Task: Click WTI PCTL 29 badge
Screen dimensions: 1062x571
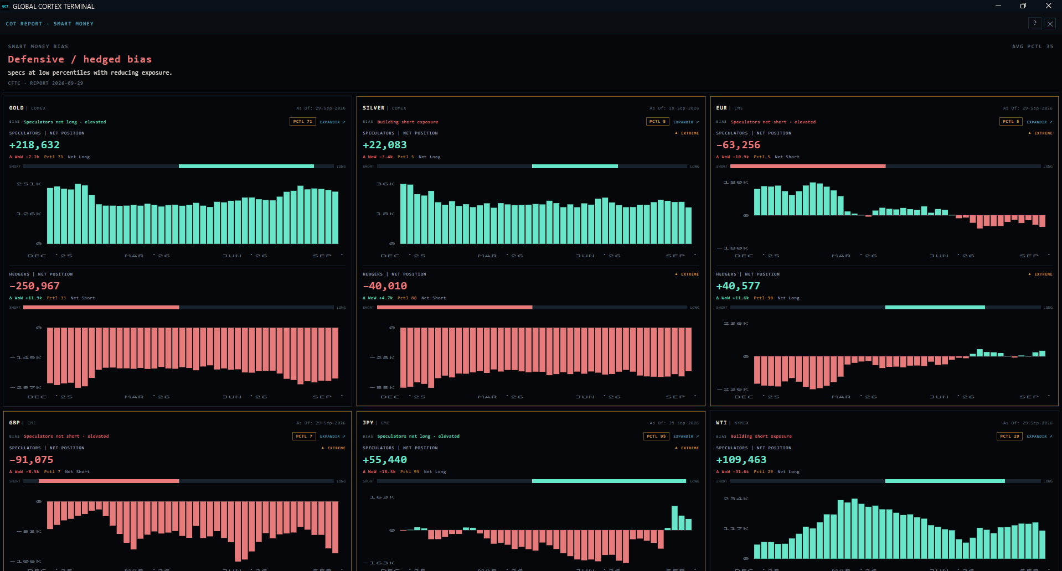Action: [x=1009, y=437]
